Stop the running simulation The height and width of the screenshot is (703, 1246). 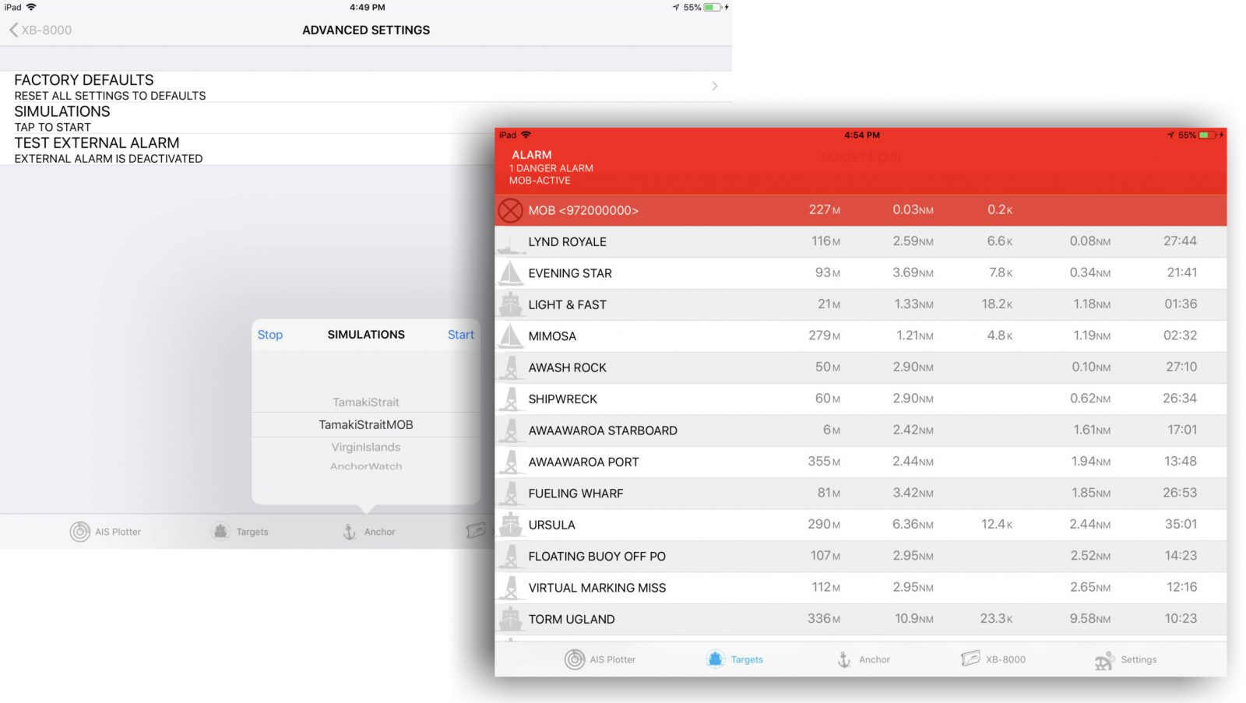[269, 335]
